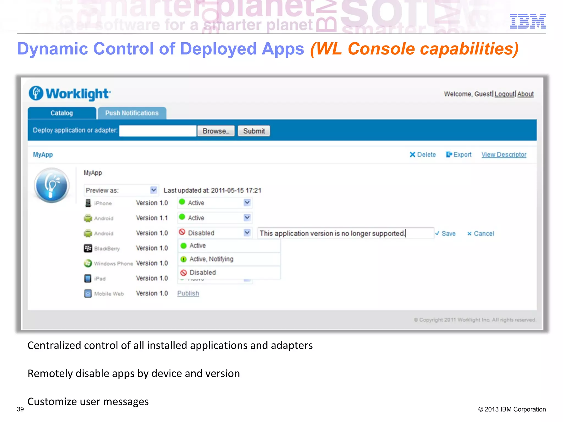Select Active, Notifying in the status list
The image size is (563, 422).
(229, 259)
